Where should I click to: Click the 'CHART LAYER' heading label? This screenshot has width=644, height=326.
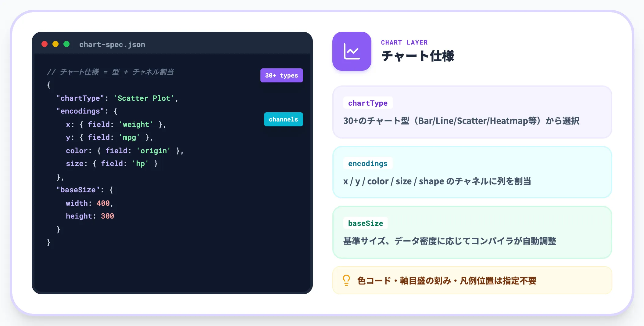click(x=404, y=42)
